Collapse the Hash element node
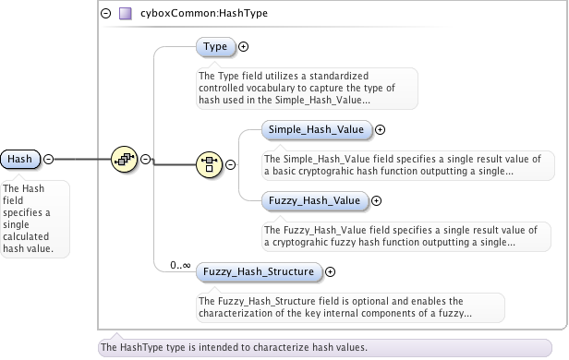 pos(48,159)
